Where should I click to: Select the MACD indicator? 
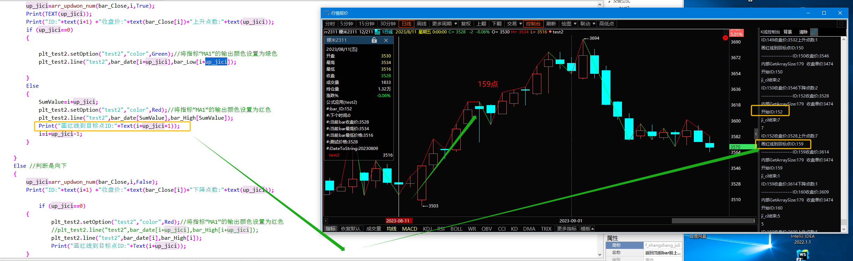pos(410,229)
